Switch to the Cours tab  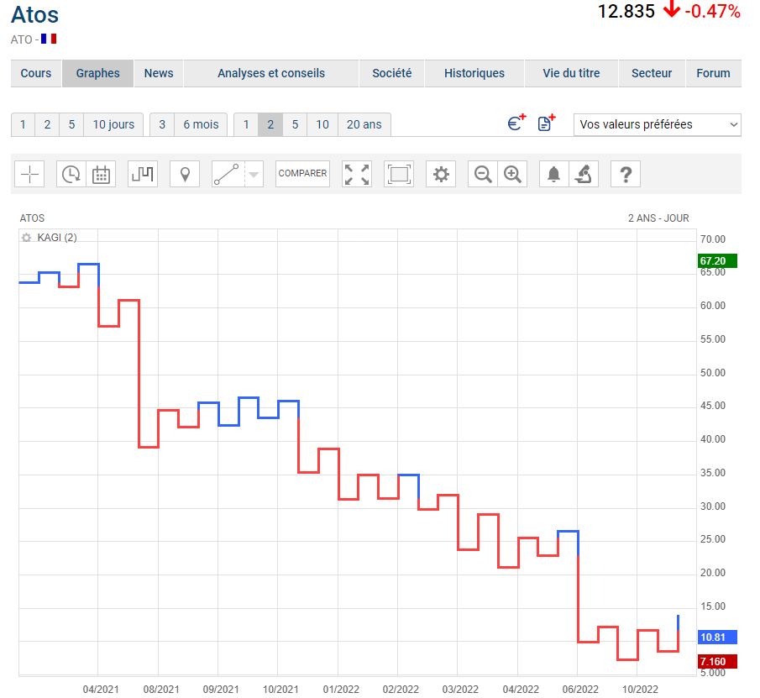tap(36, 73)
